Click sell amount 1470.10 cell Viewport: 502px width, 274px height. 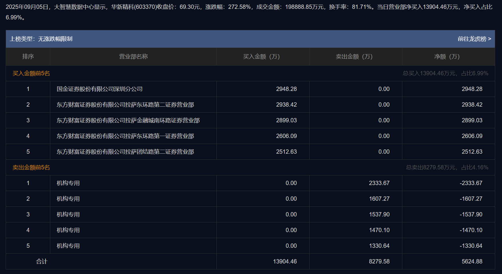[379, 230]
